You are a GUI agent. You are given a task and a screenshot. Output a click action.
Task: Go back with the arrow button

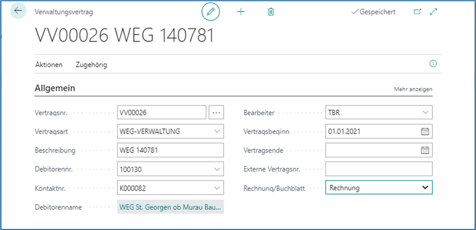click(18, 11)
